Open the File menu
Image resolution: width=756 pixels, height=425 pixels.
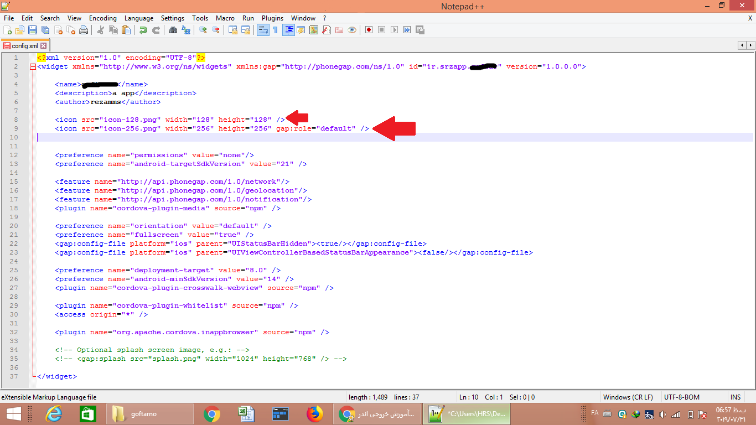pos(9,18)
